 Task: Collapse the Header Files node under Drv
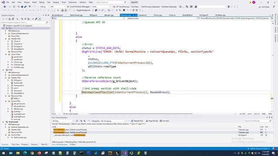6,39
